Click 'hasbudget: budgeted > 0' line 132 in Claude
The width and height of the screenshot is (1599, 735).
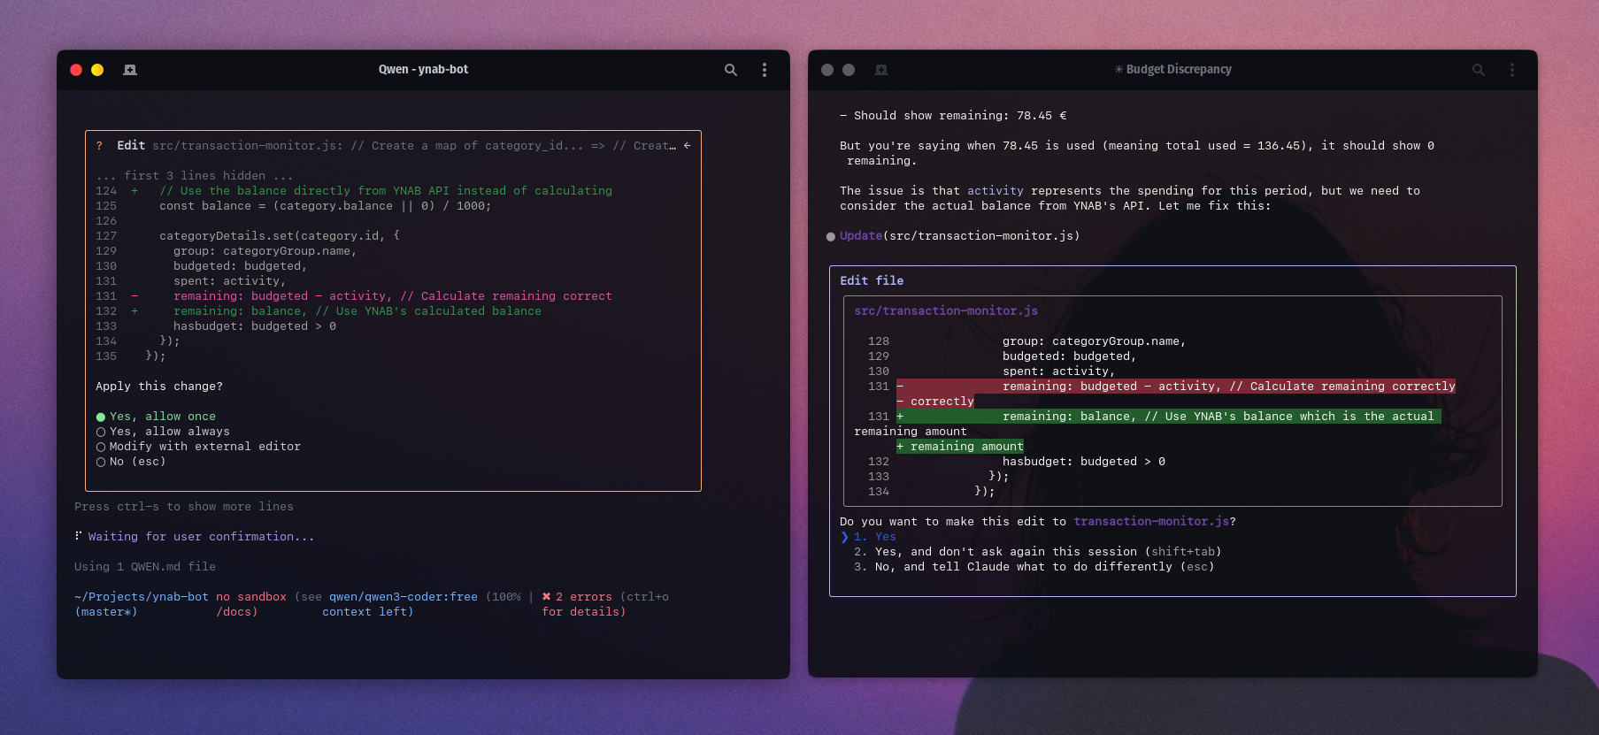(x=1084, y=462)
